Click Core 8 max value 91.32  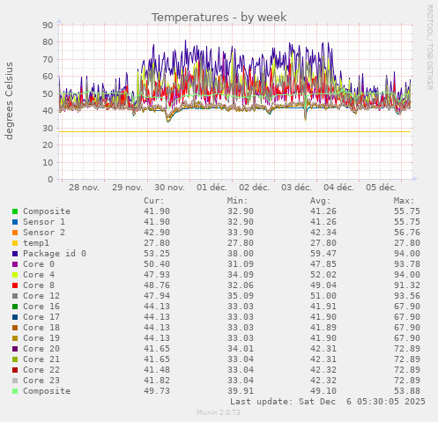(x=407, y=285)
